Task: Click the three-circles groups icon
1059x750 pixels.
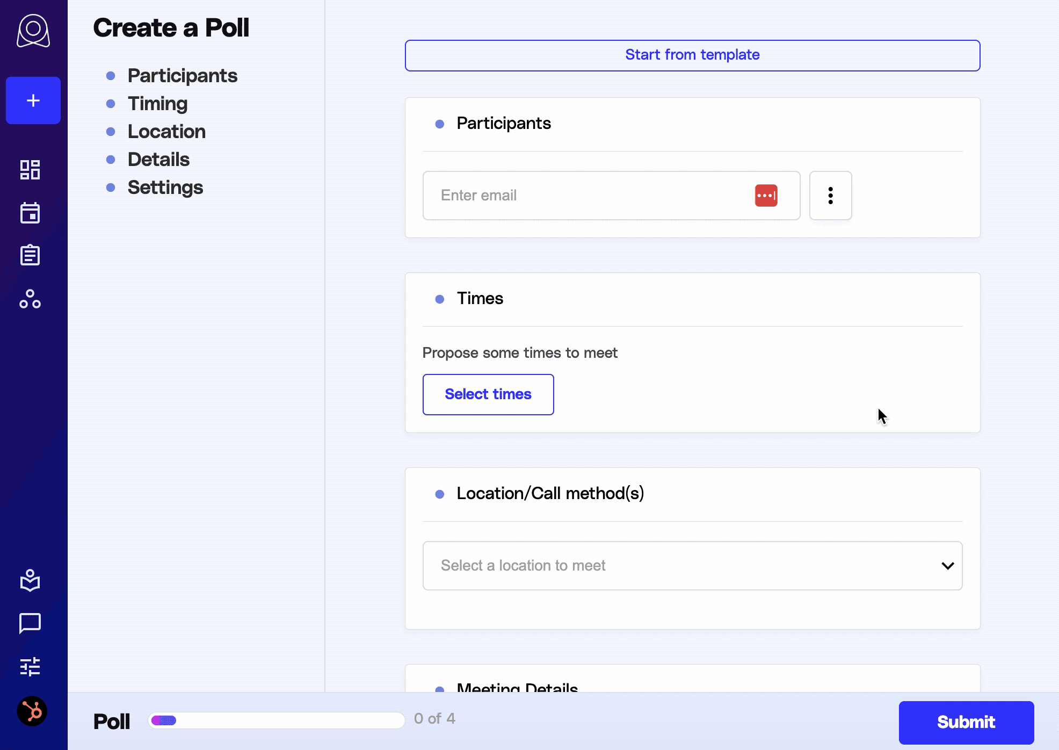Action: coord(30,299)
